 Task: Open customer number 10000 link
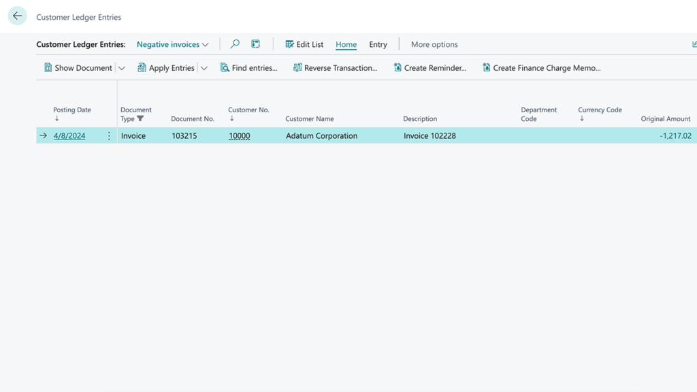click(239, 135)
